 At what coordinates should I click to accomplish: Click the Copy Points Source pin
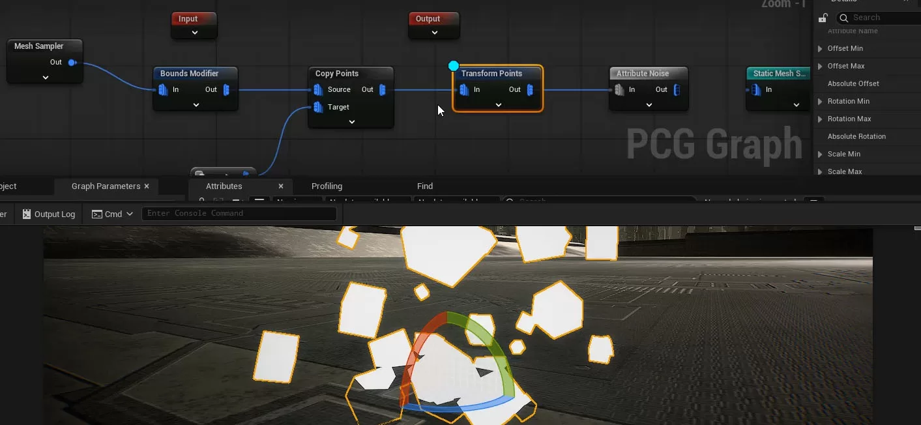[318, 89]
